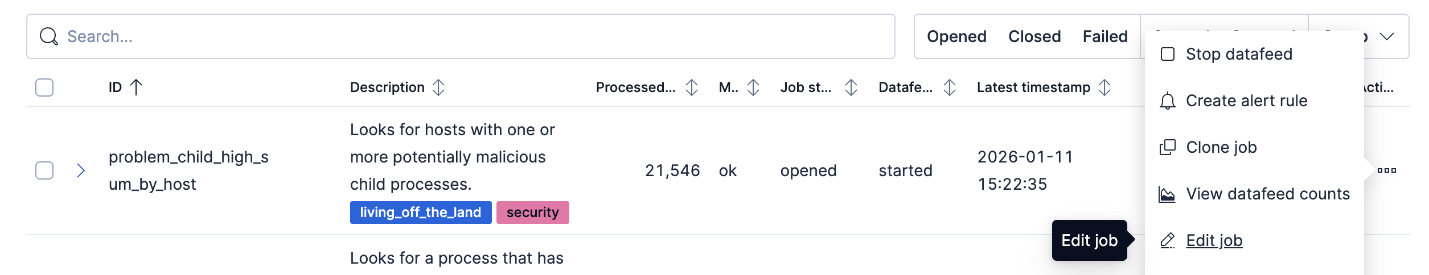Image resolution: width=1429 pixels, height=275 pixels.
Task: Click the Stop datafeed square icon
Action: [1167, 54]
